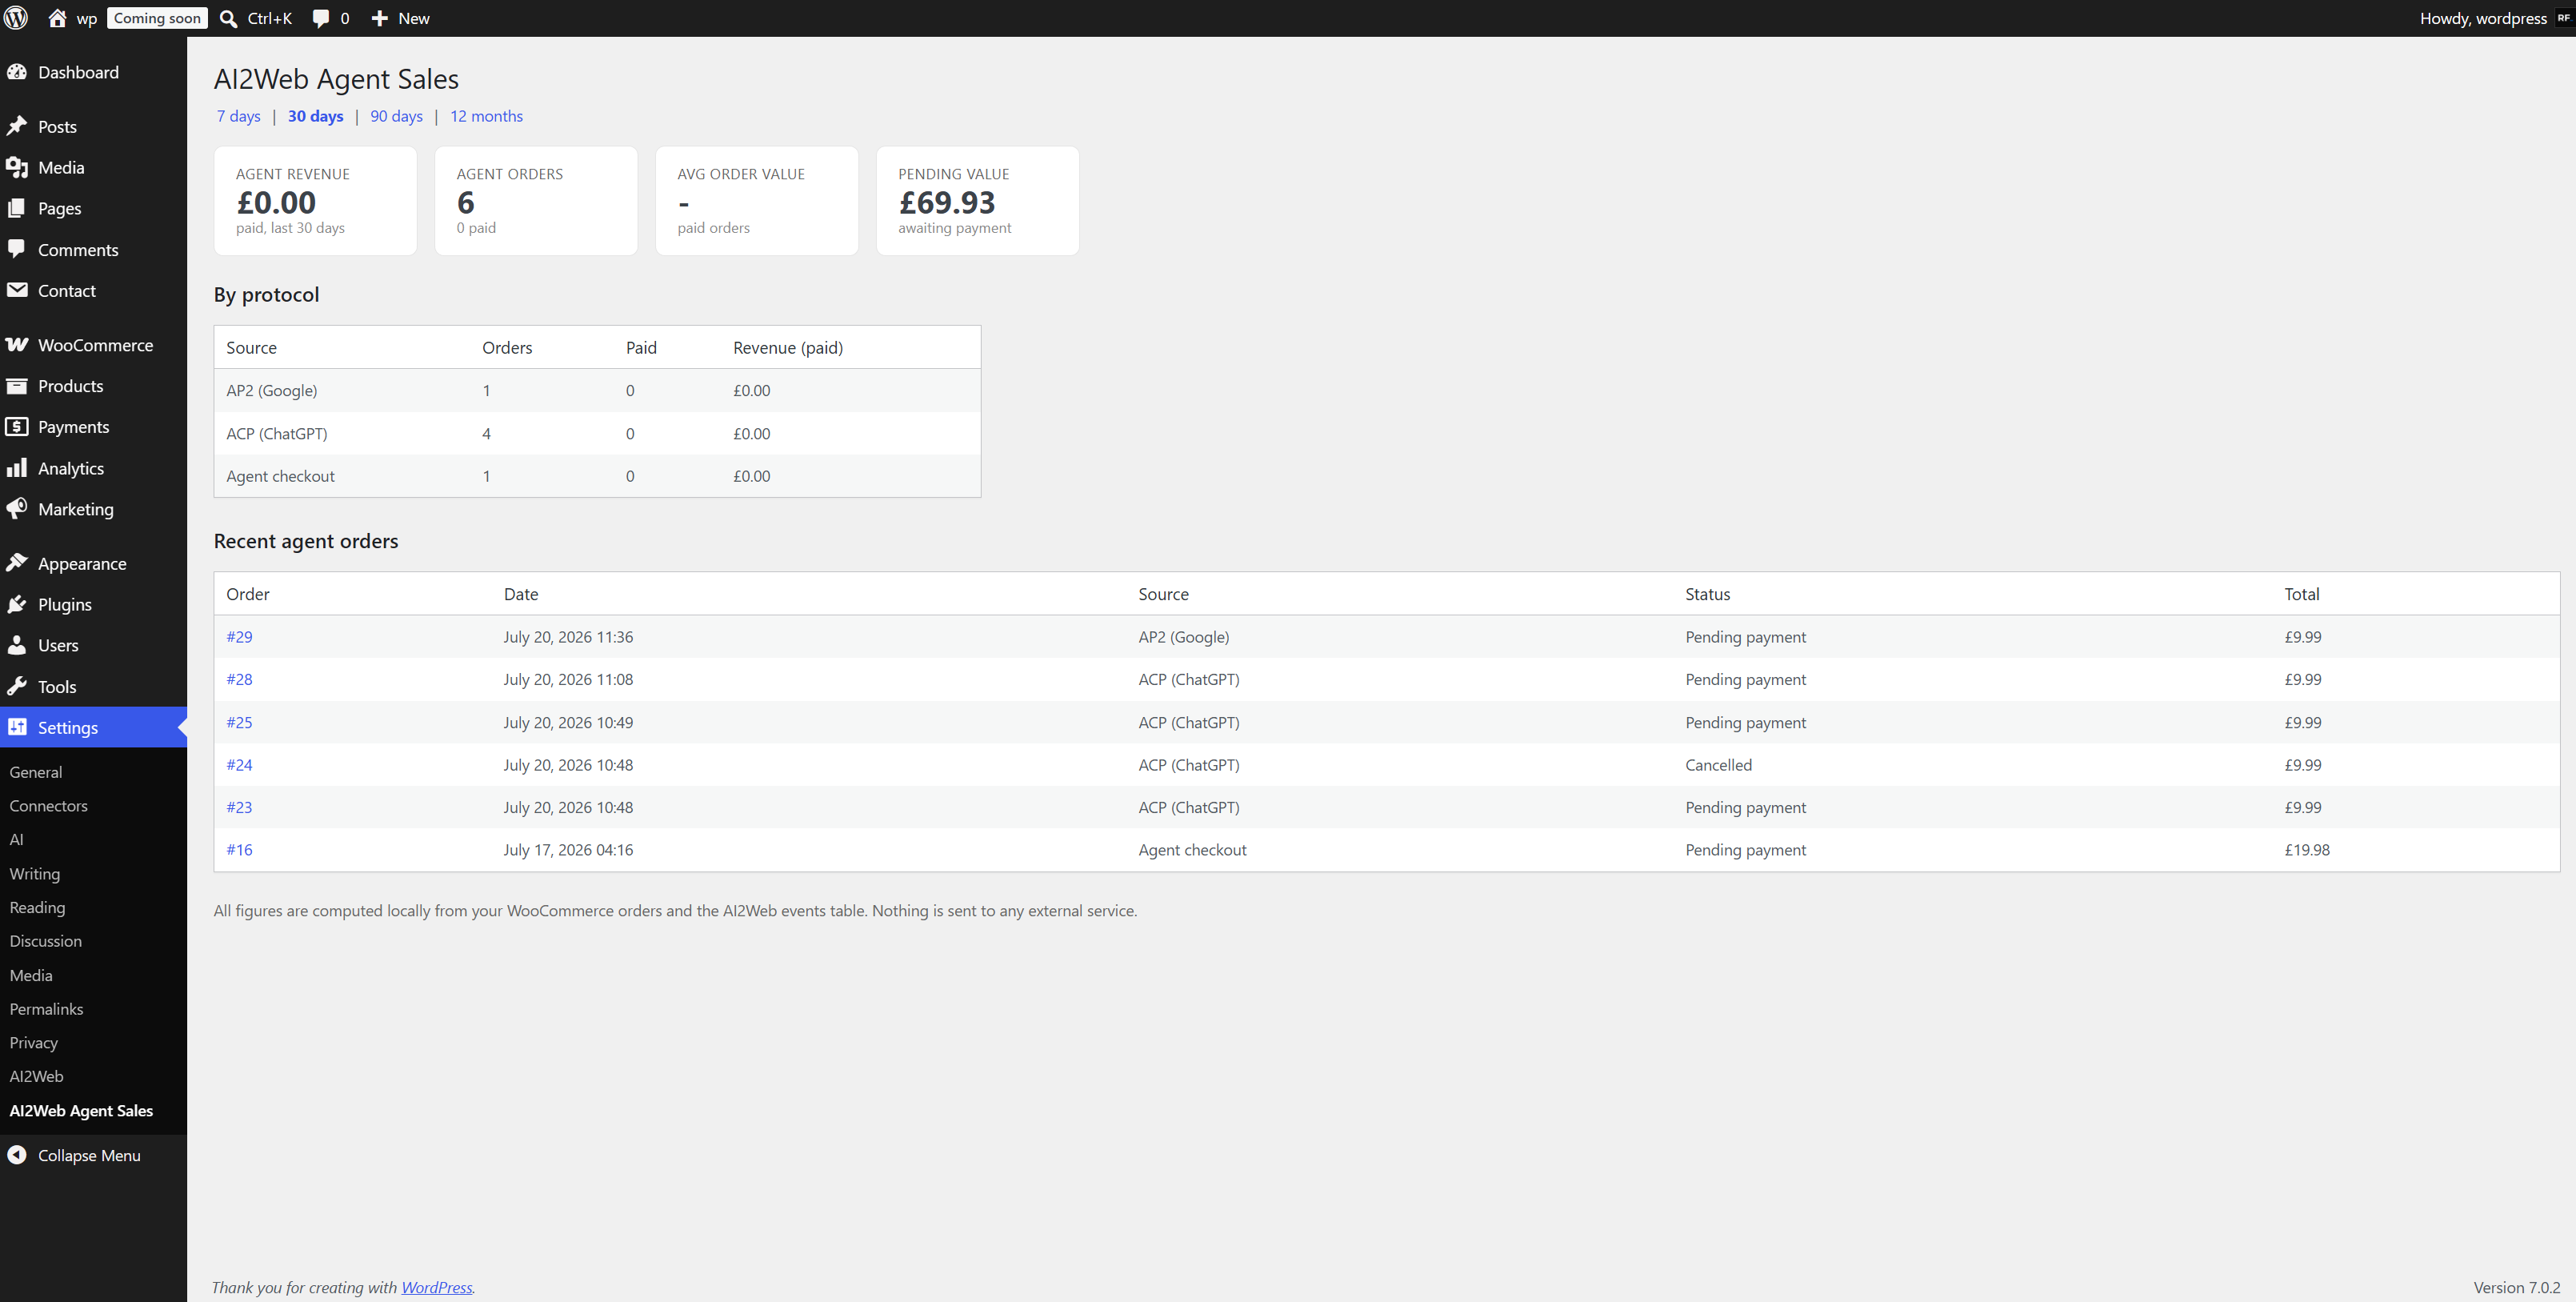Open the Coming soon badge
The width and height of the screenshot is (2576, 1302).
(x=157, y=18)
